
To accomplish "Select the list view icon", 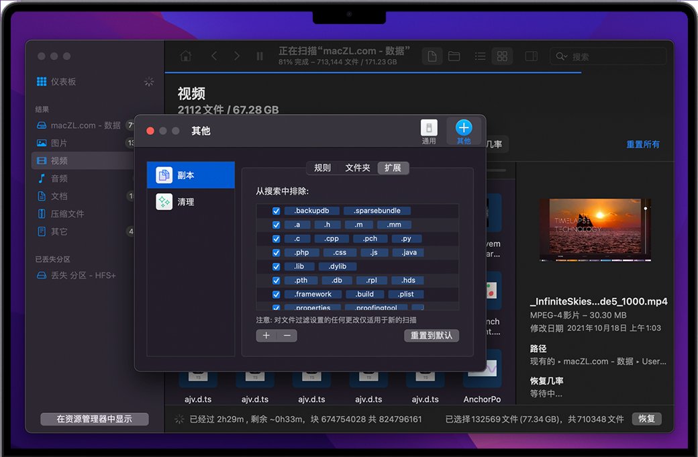I will coord(481,56).
